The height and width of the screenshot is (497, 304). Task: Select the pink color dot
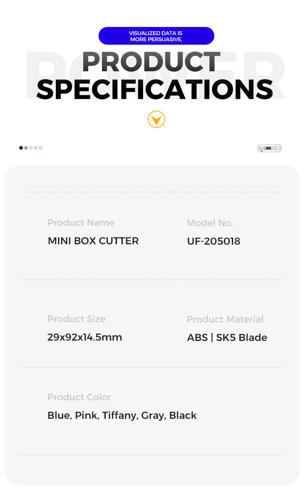click(x=36, y=148)
